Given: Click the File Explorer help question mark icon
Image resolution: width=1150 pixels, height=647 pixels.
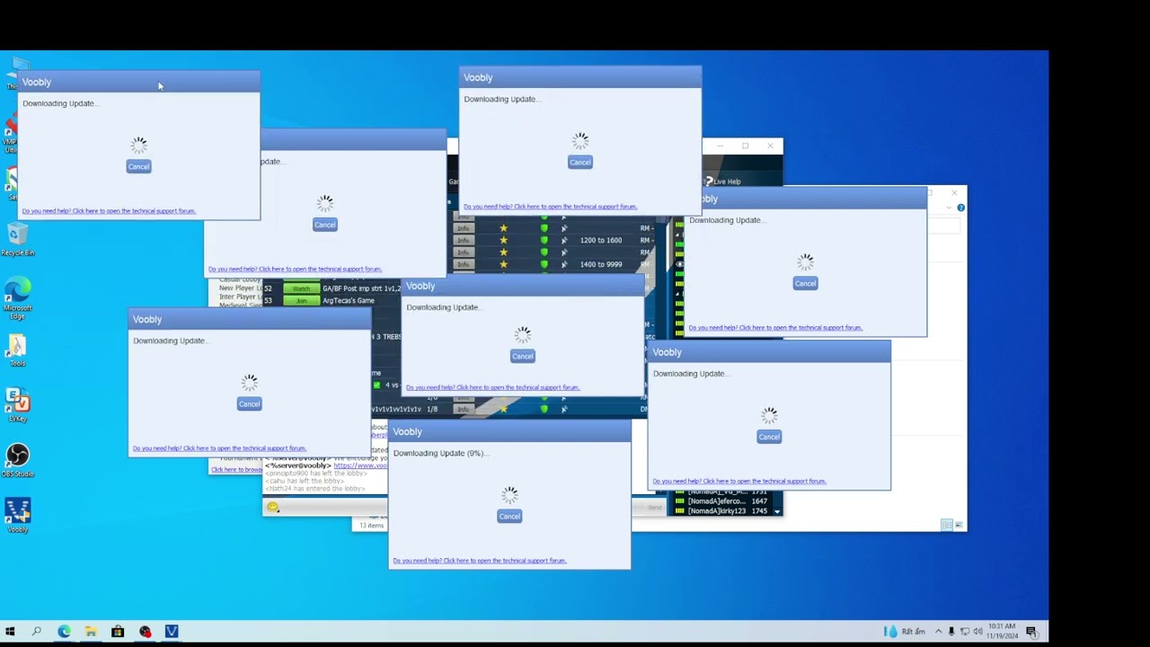Looking at the screenshot, I should pos(960,208).
